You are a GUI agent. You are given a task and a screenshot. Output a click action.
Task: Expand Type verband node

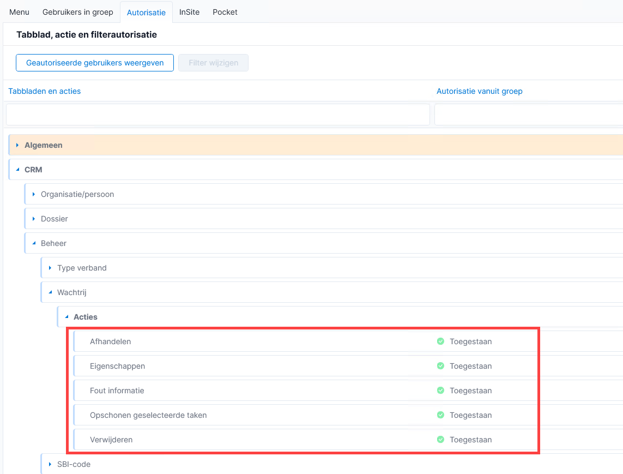(50, 268)
